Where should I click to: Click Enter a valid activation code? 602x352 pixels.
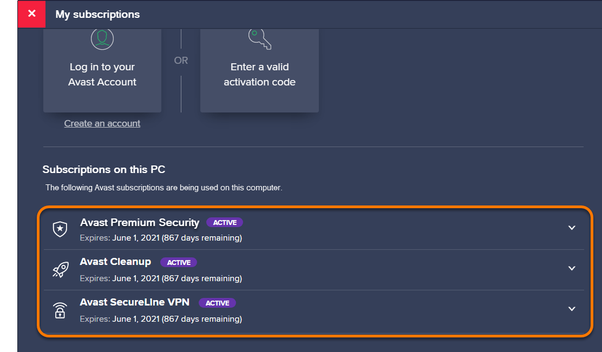[x=259, y=75]
